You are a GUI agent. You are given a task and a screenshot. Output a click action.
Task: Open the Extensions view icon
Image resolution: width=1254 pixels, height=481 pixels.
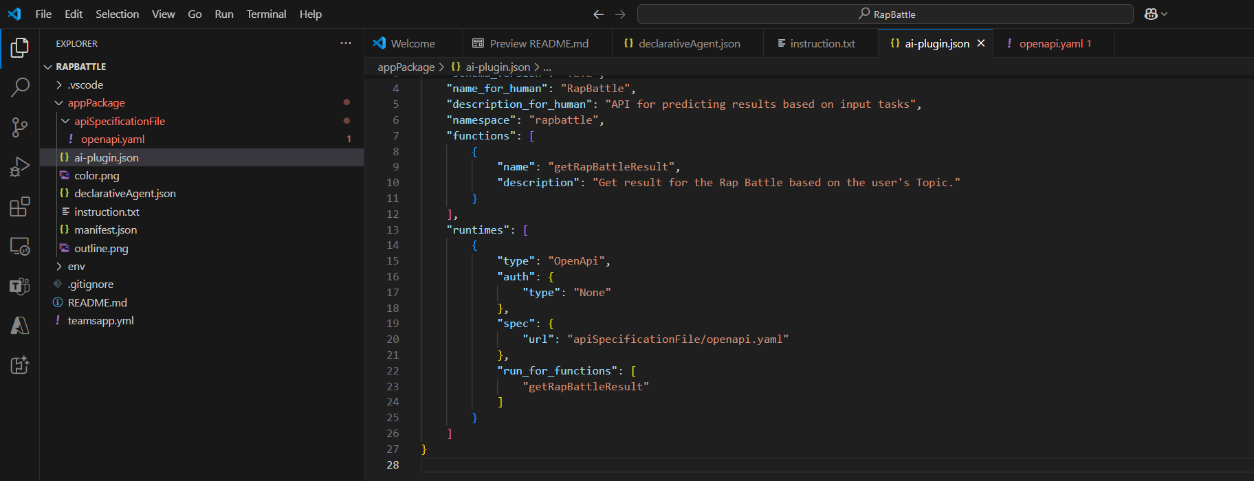[20, 207]
